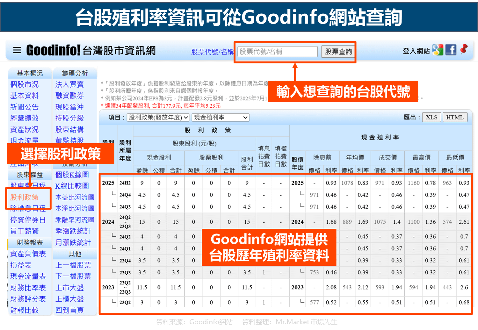Screen dimensions: 478x330
Task: Click 2025 year cell in dividend table
Action: [x=108, y=183]
